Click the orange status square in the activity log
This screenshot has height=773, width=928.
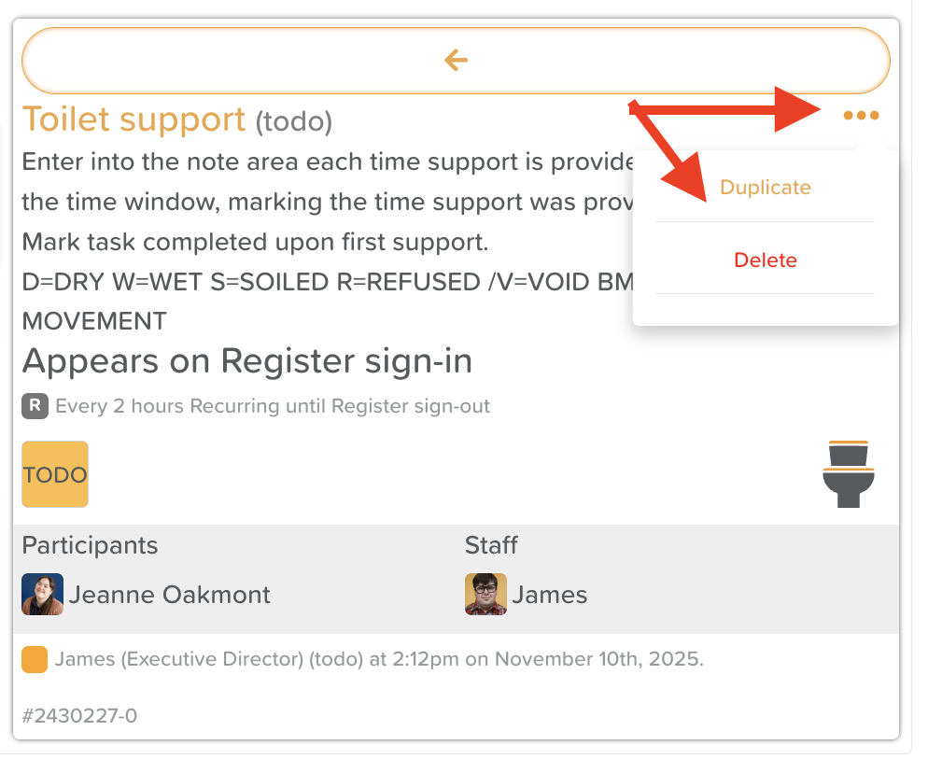pyautogui.click(x=35, y=659)
